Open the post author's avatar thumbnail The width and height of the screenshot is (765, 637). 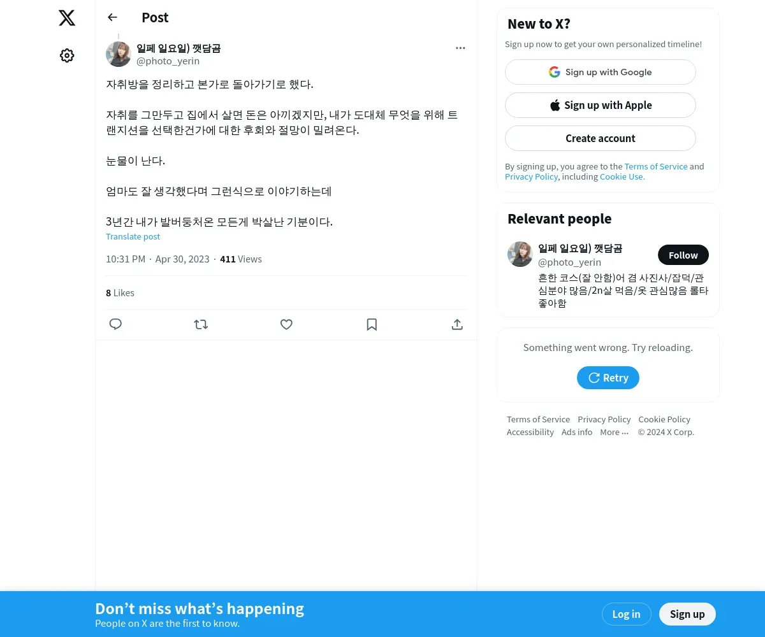(x=119, y=54)
